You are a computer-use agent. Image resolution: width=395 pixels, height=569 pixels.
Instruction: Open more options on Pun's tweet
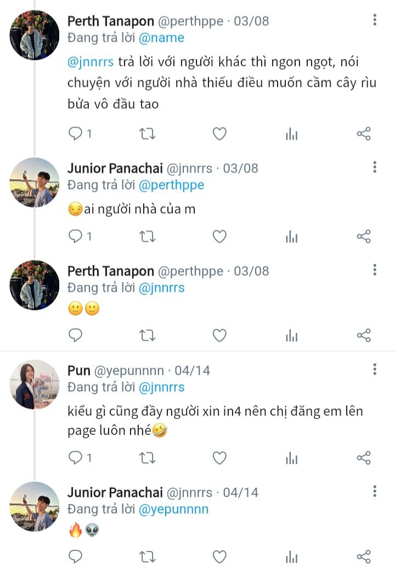point(375,370)
